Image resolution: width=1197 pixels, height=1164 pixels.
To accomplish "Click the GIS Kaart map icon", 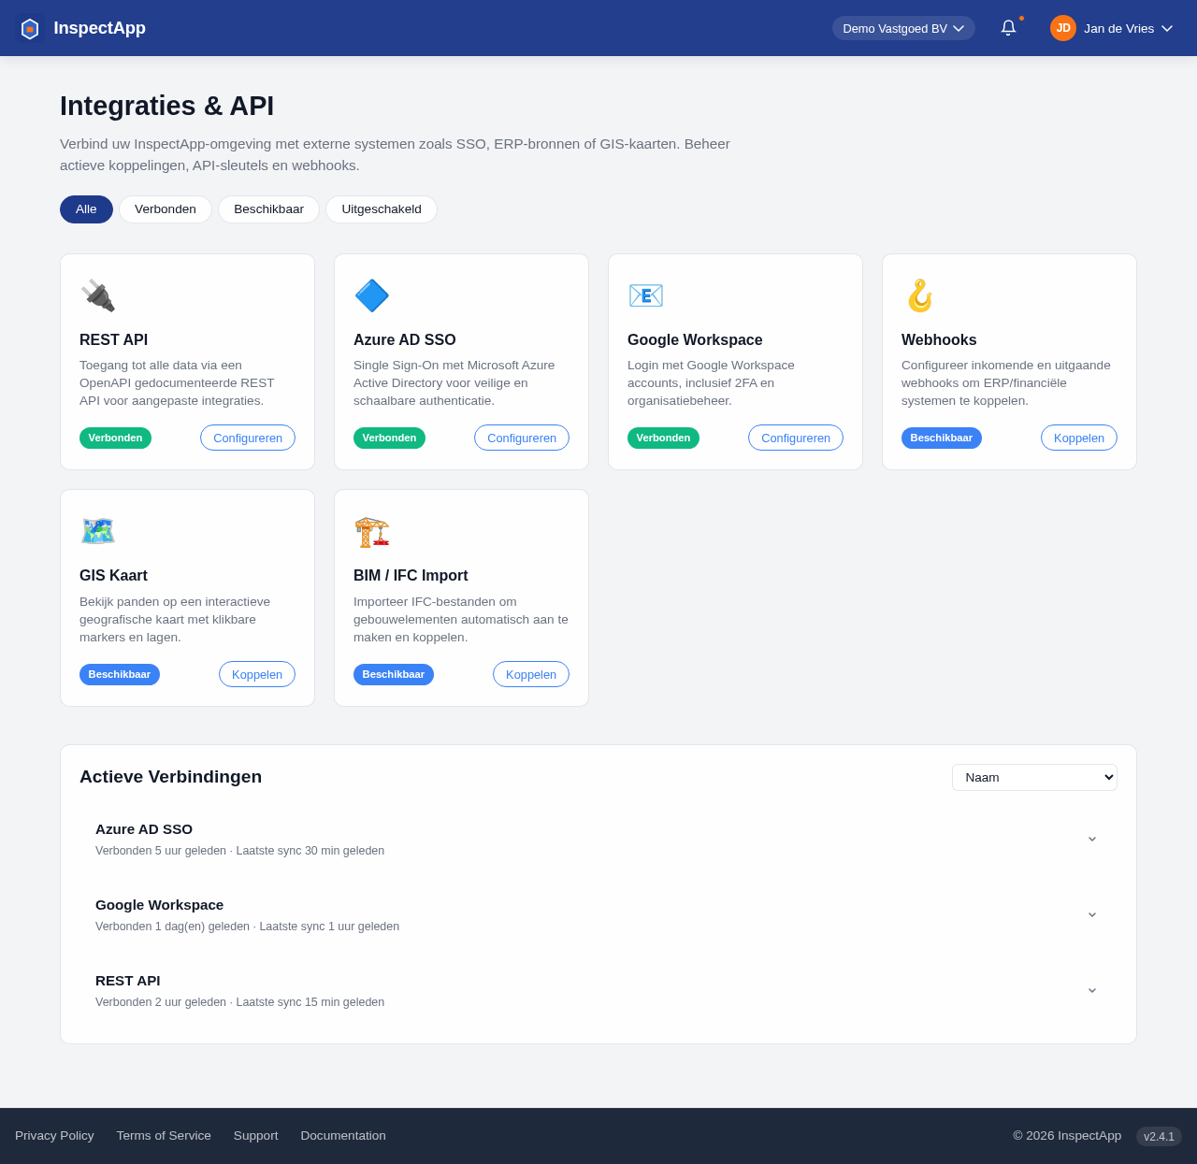I will coord(97,531).
